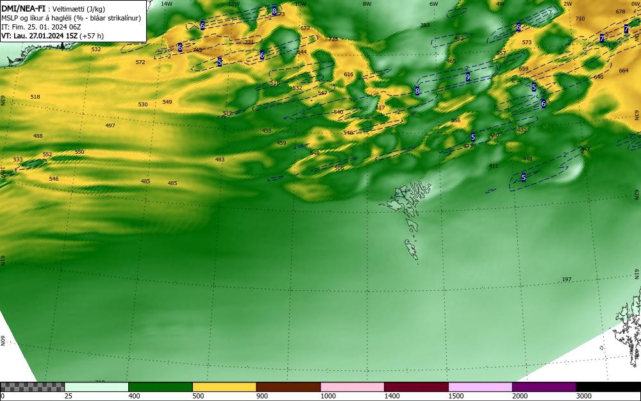Click the 462 value on the map
This screenshot has height=401, width=641.
tap(459, 39)
